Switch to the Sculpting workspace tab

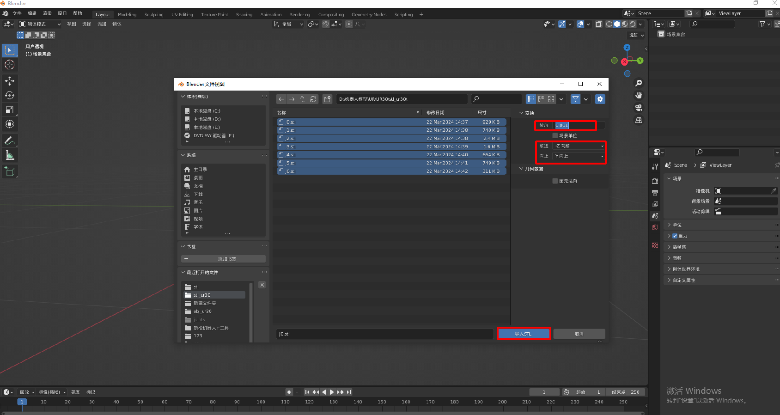click(154, 14)
